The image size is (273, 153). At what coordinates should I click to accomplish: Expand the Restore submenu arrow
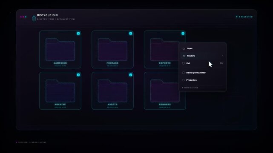coord(222,56)
